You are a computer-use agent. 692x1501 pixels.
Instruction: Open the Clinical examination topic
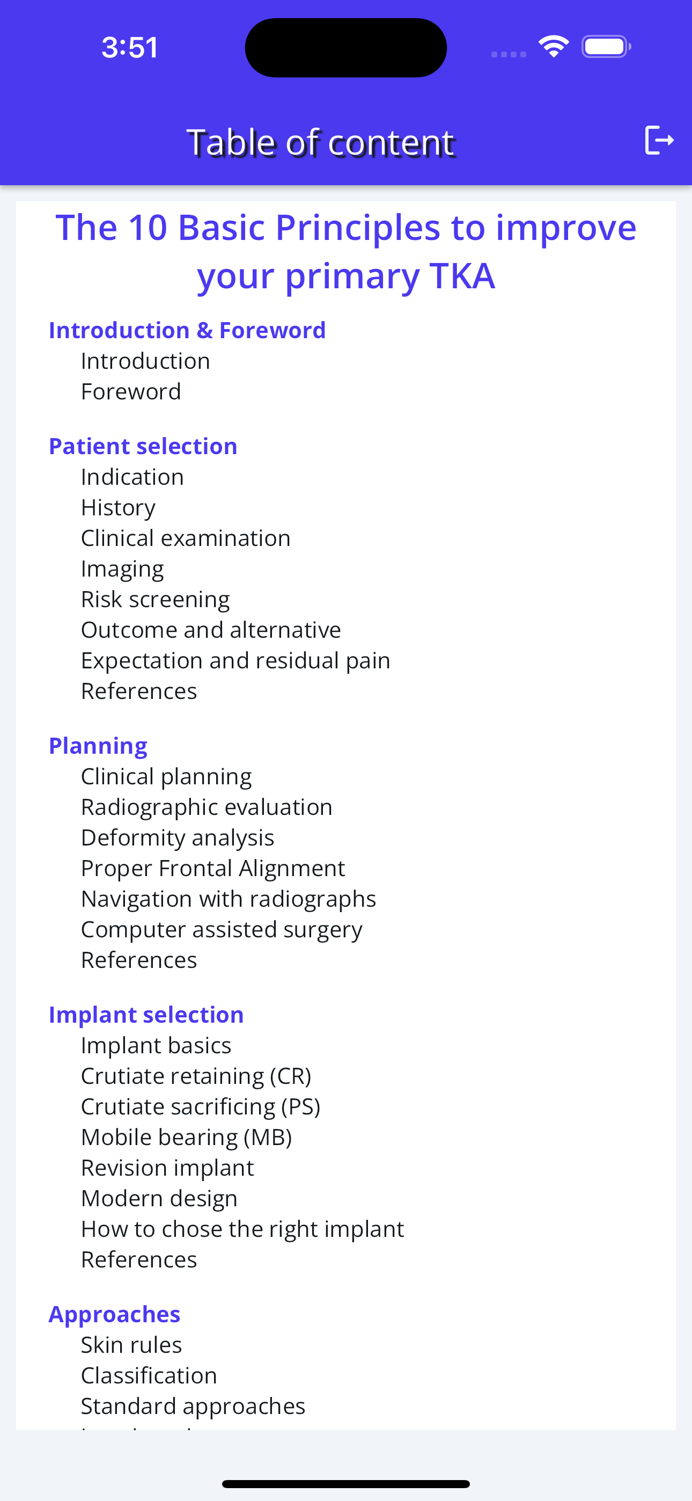tap(185, 538)
